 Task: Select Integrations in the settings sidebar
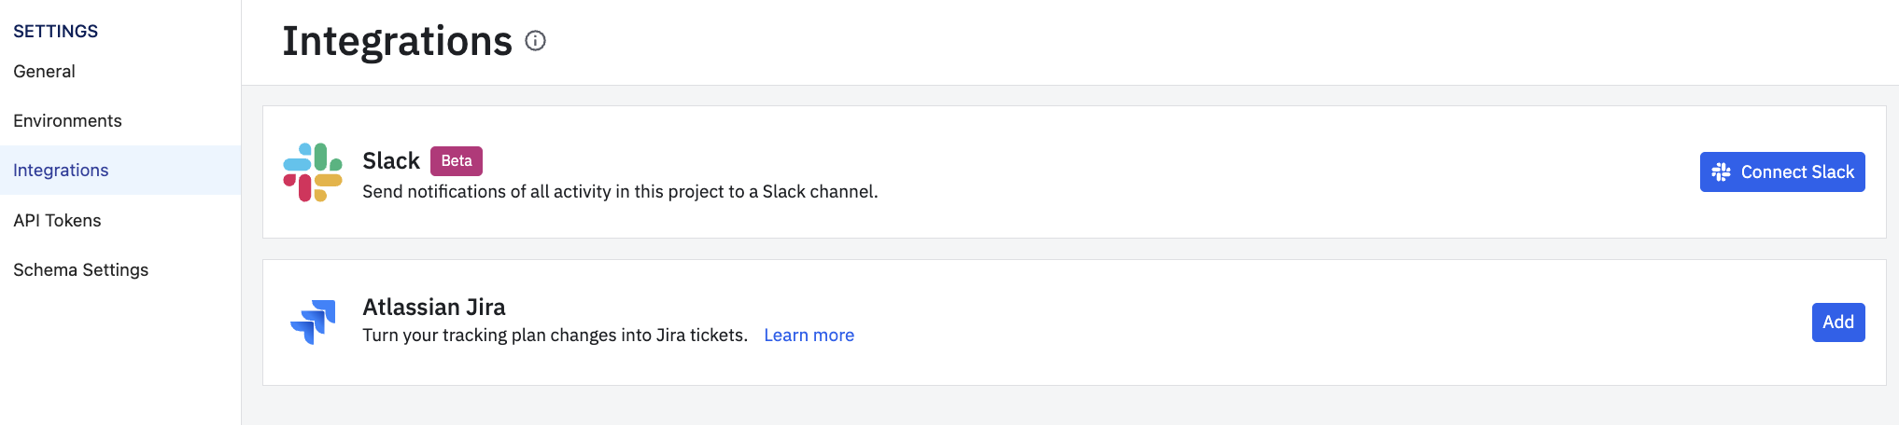[120, 171]
